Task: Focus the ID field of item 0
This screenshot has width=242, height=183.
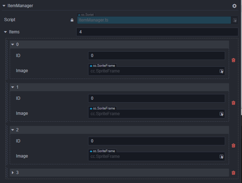Action: [x=156, y=56]
